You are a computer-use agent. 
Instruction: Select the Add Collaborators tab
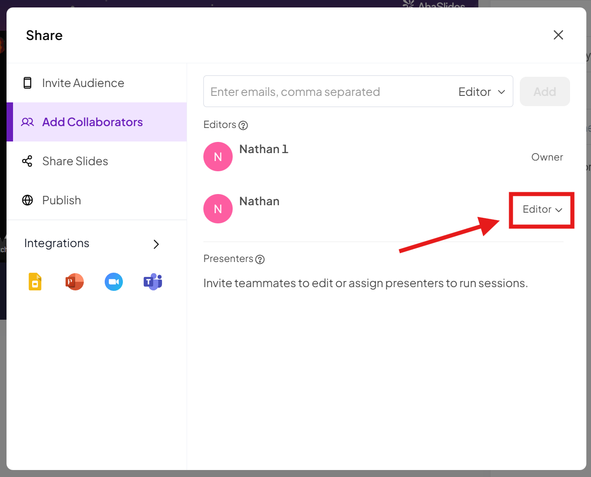[92, 122]
